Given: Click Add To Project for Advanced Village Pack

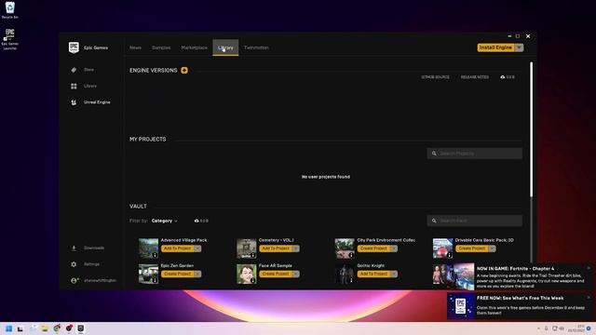Looking at the screenshot, I should pyautogui.click(x=178, y=248).
